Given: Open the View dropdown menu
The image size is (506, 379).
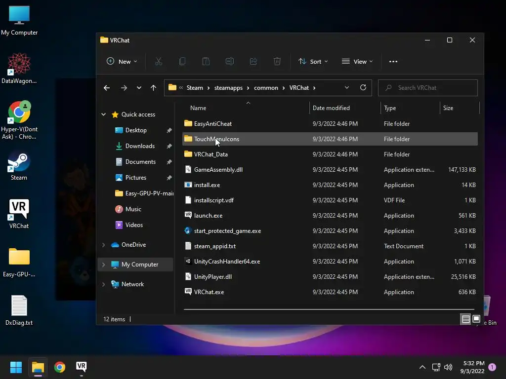Looking at the screenshot, I should [357, 61].
